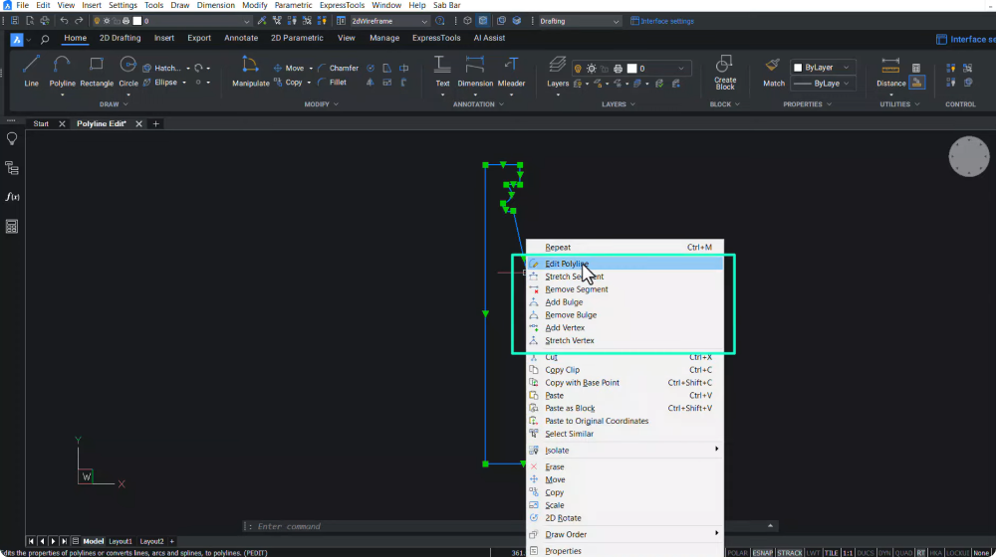
Task: Select the Line drawing tool
Action: click(x=31, y=71)
